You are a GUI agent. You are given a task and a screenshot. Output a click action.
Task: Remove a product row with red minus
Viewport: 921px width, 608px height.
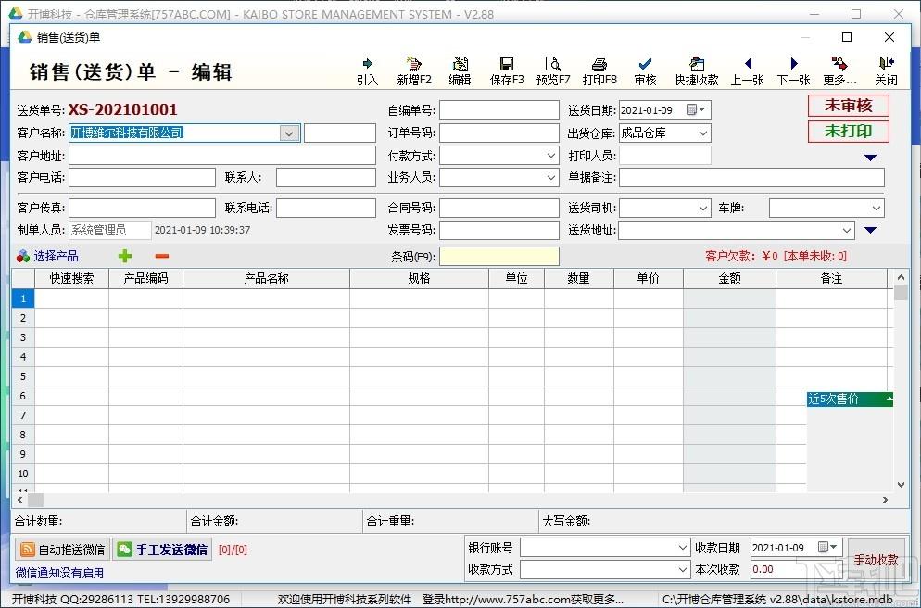[x=162, y=256]
